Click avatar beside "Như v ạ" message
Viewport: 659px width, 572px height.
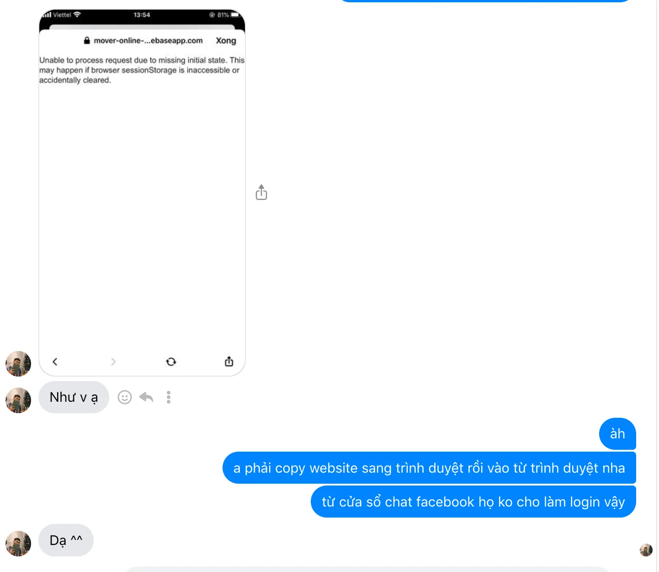coord(18,400)
